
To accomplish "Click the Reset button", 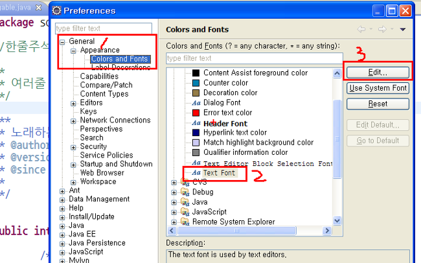I will 378,104.
